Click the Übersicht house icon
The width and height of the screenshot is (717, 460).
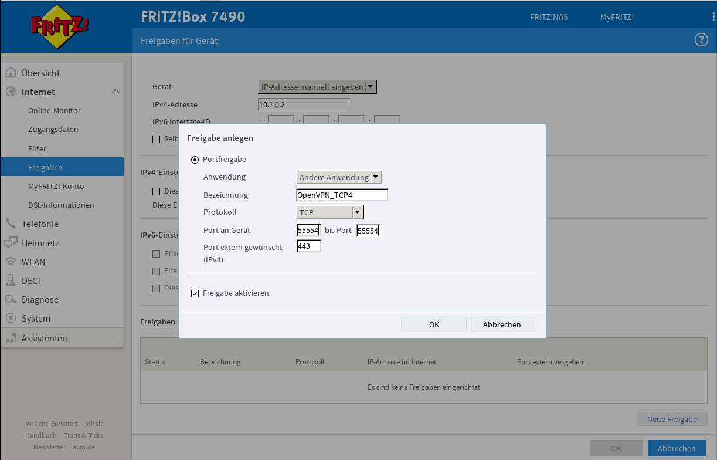click(11, 73)
